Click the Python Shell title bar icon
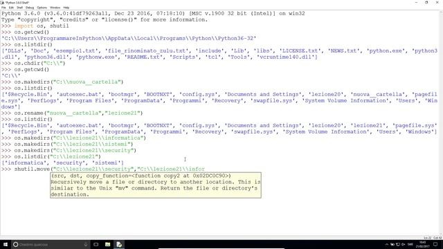The width and height of the screenshot is (443, 249). tap(2, 2)
